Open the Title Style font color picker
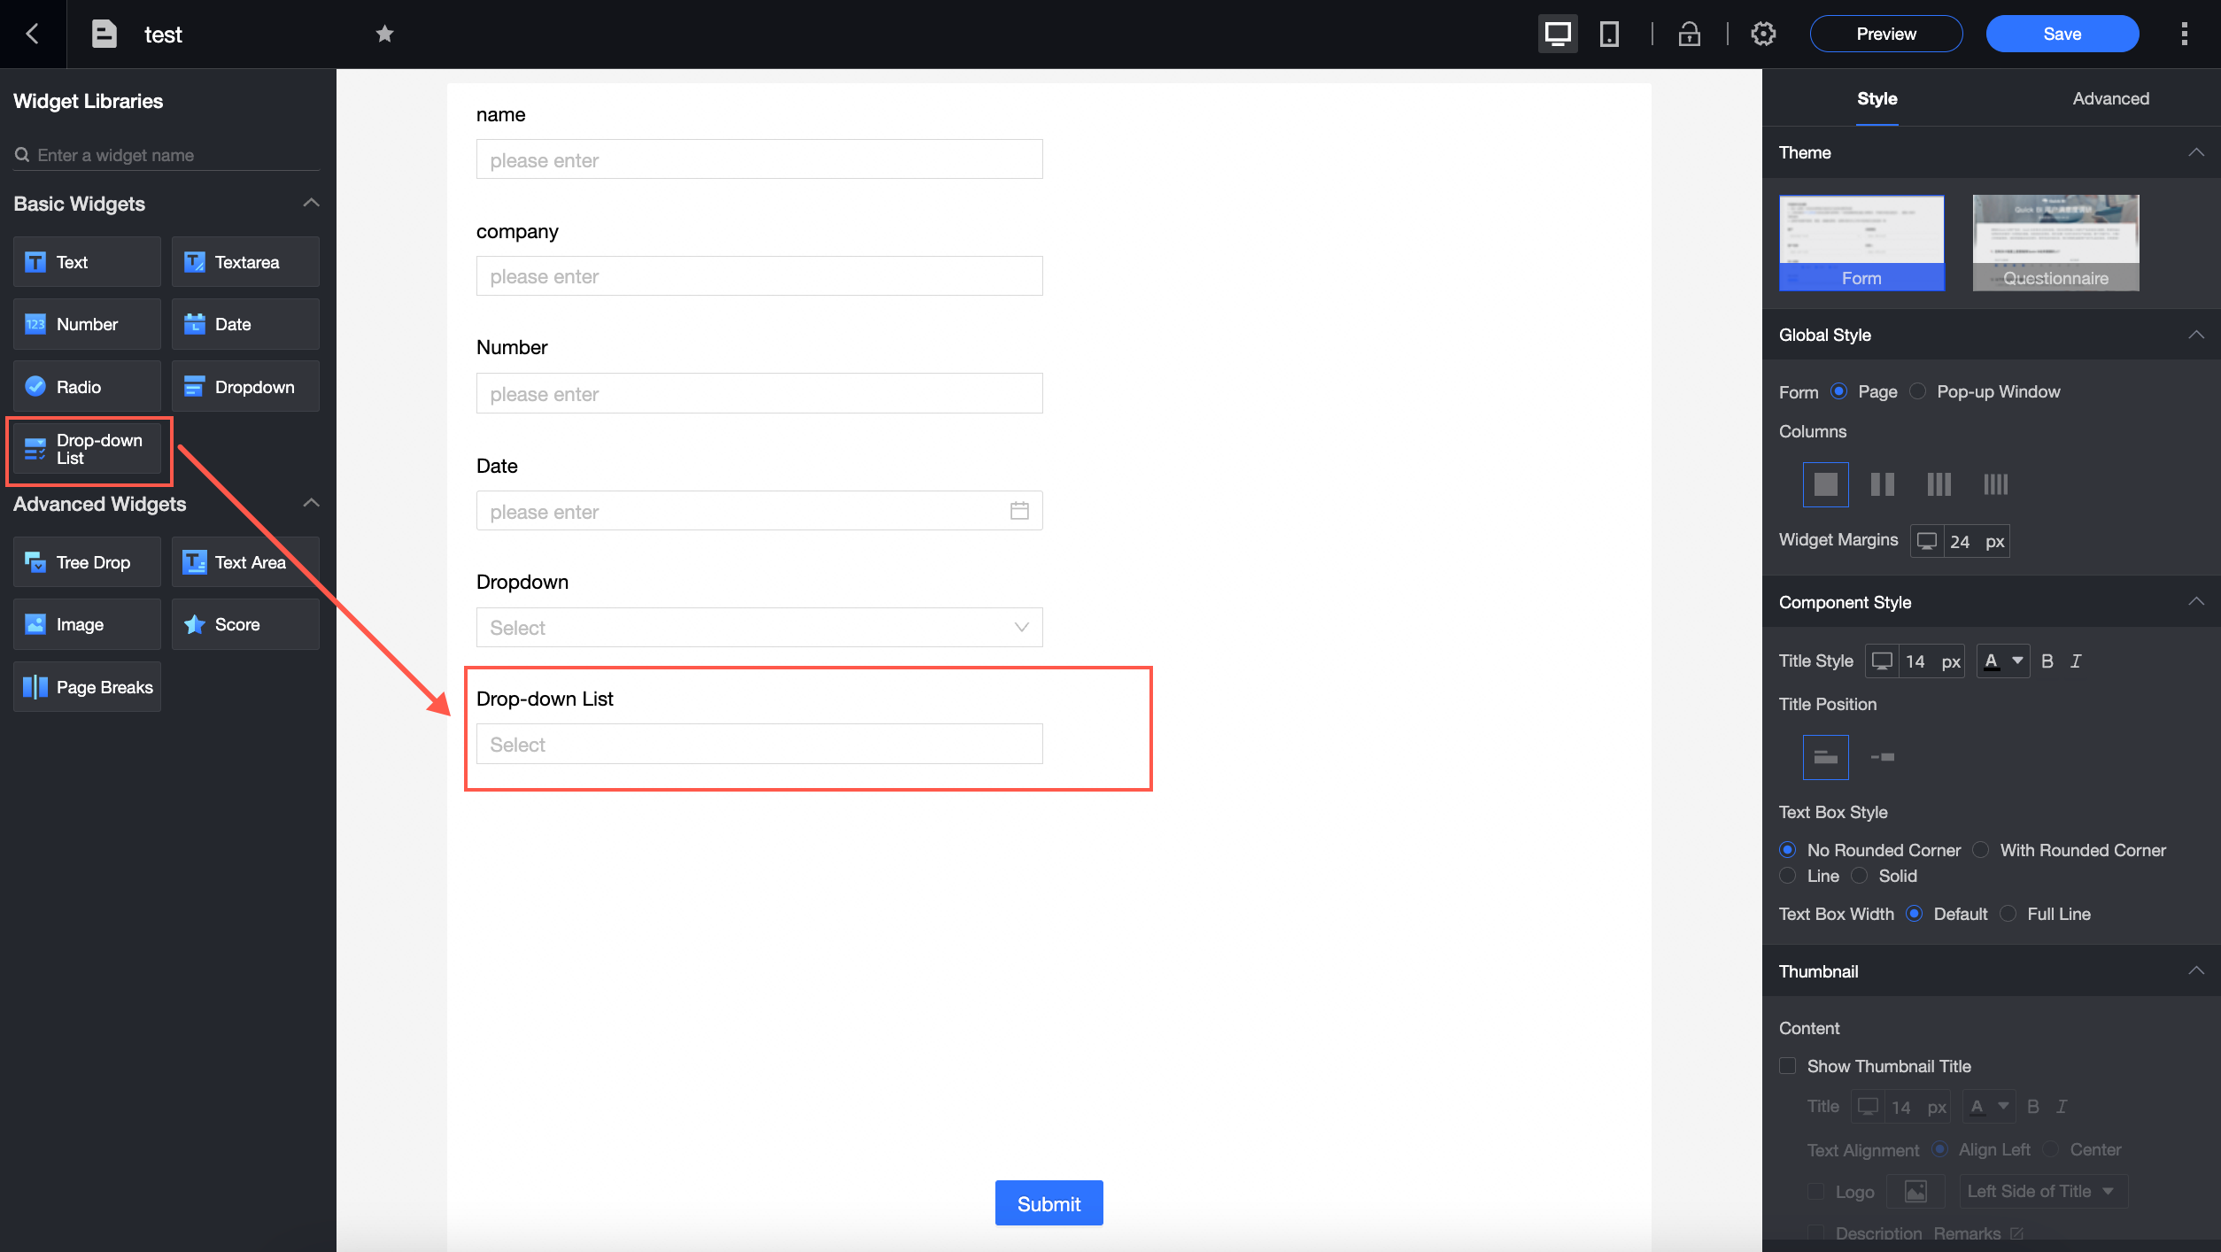The width and height of the screenshot is (2221, 1252). (2002, 661)
